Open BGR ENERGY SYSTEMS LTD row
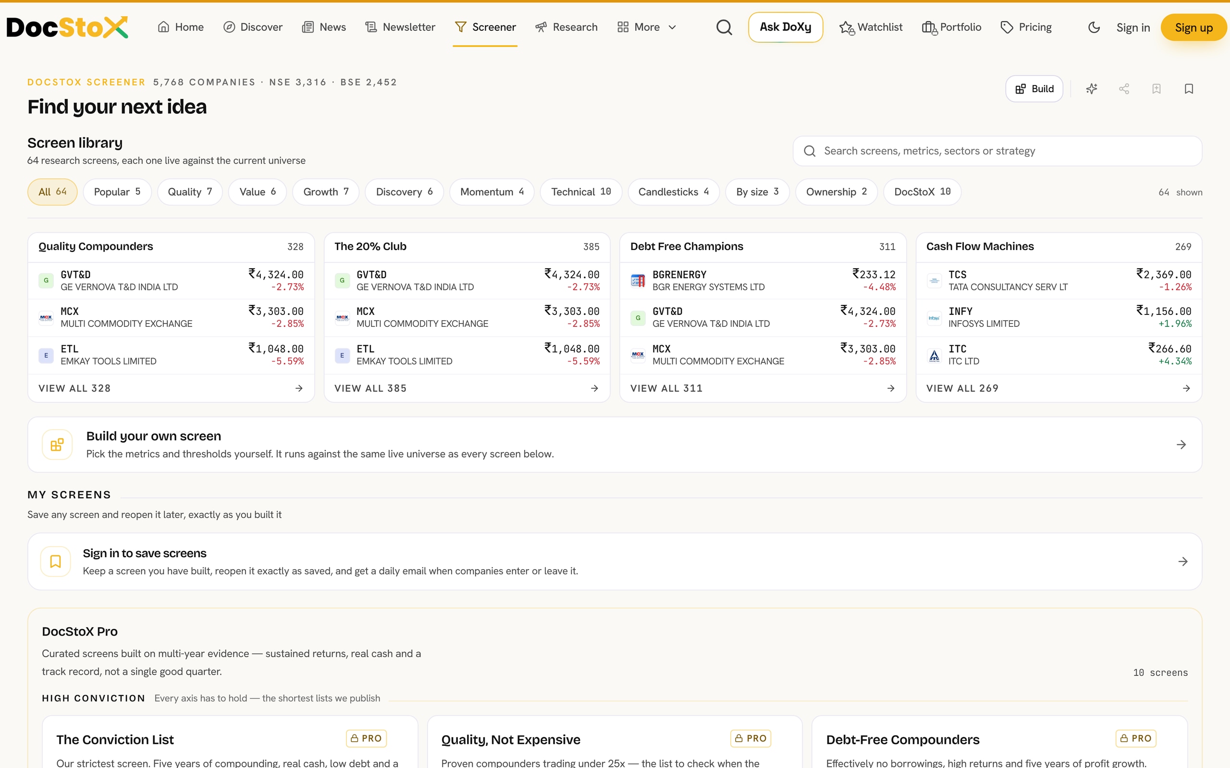Screen dimensions: 1230x768 coord(763,280)
